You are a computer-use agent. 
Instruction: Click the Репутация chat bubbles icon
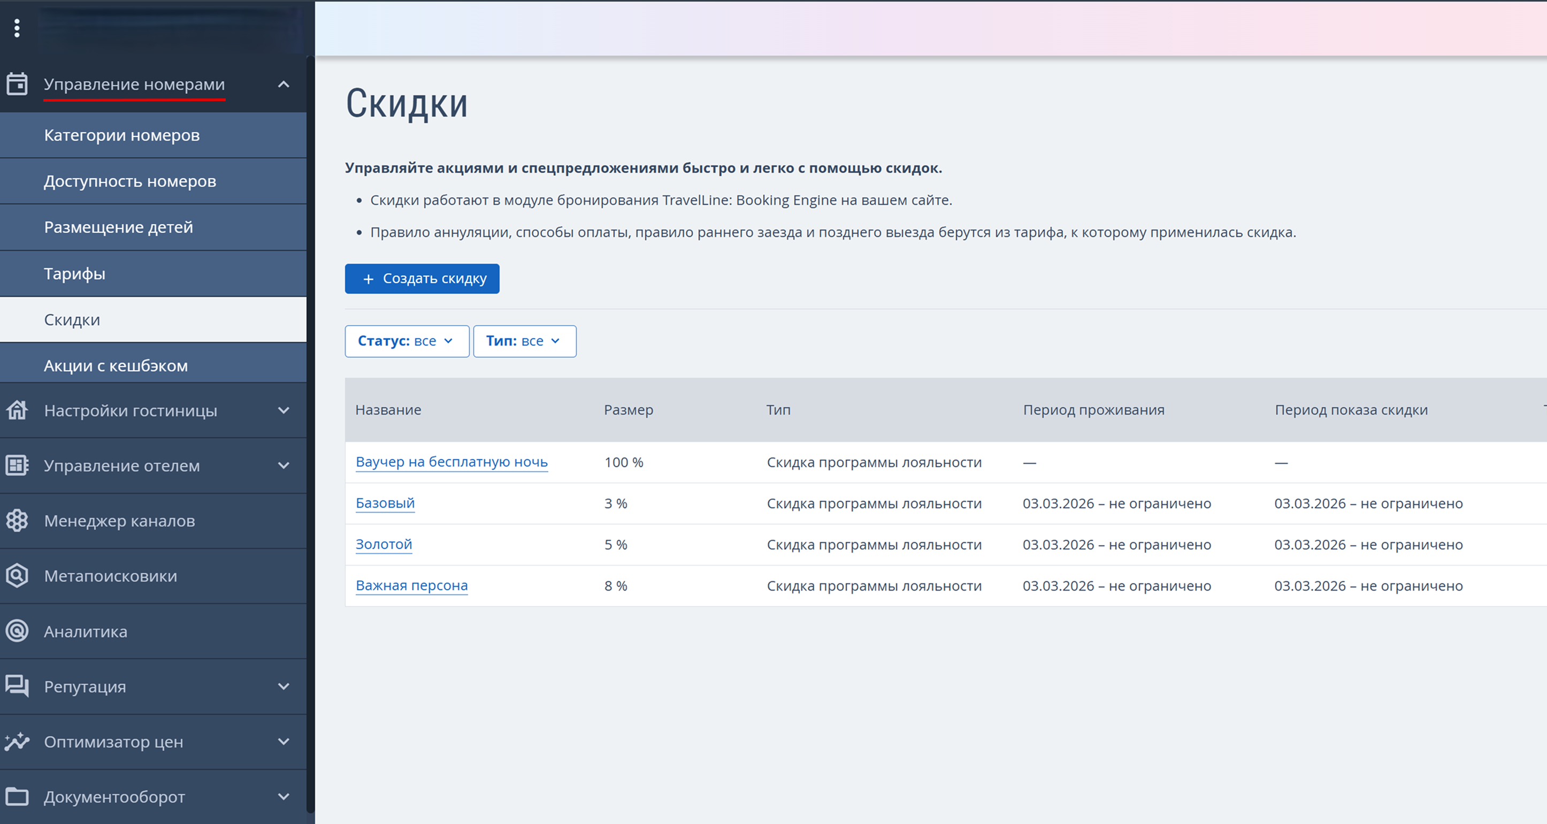coord(17,686)
